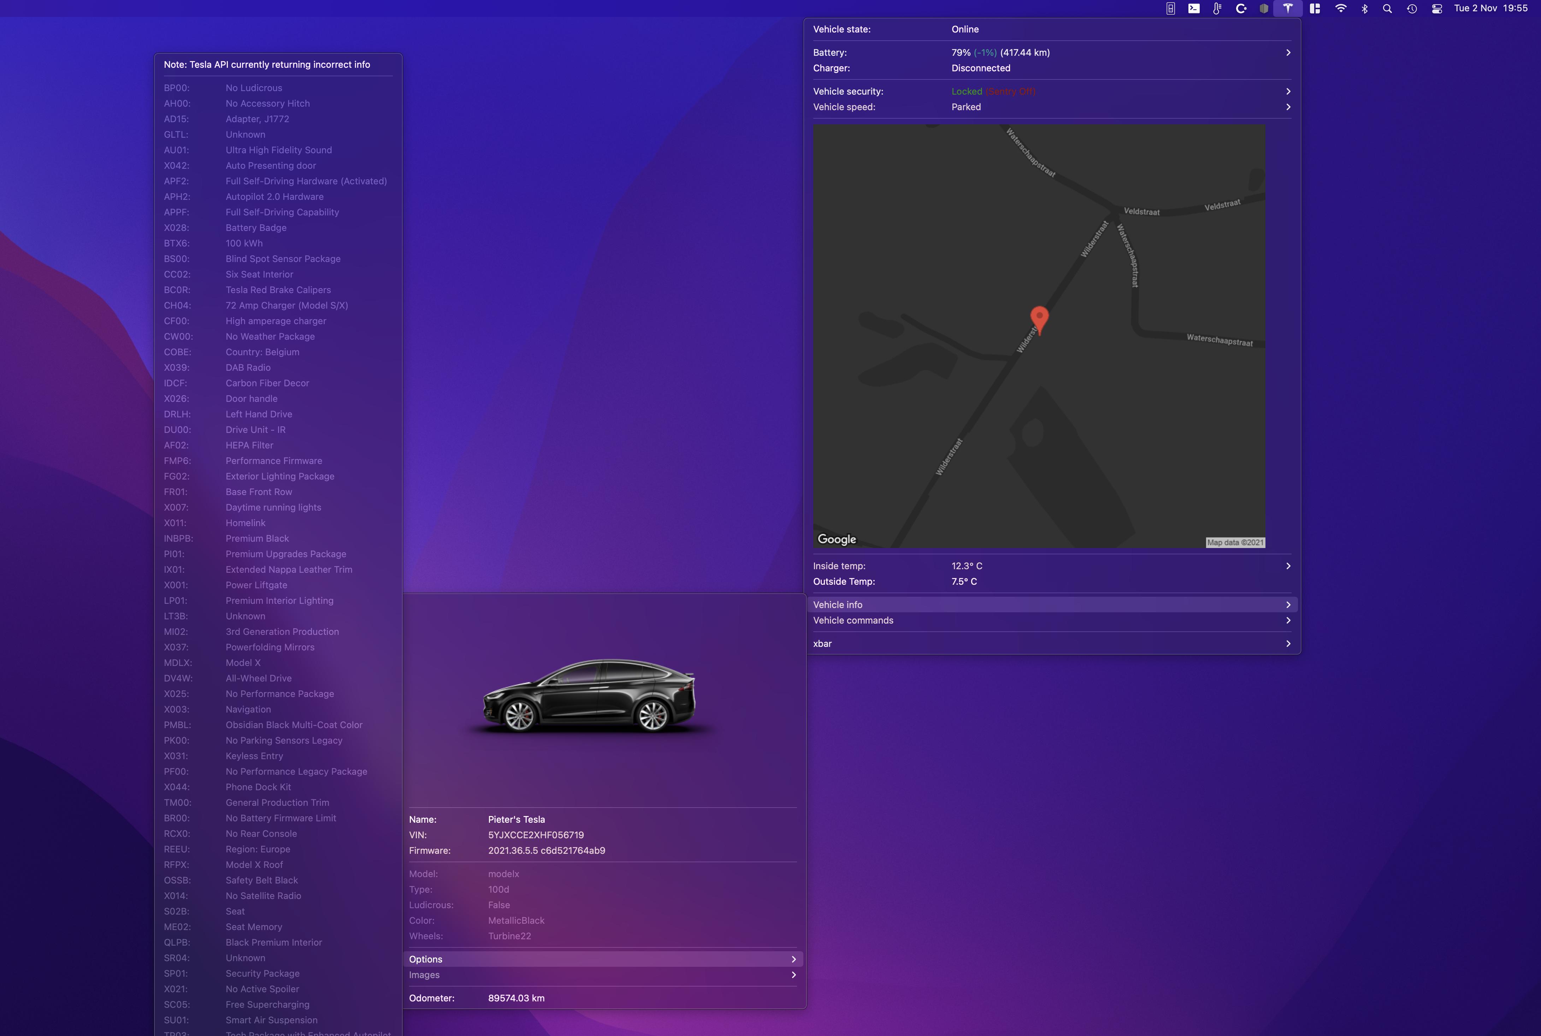Click the 'Smart Air Suspension' option row
This screenshot has width=1541, height=1036.
coord(278,1020)
